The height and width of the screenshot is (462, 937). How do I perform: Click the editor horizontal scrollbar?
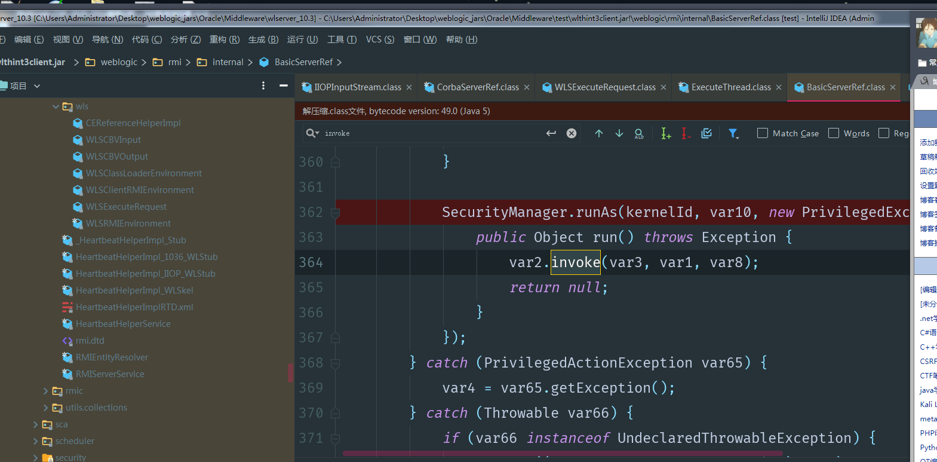click(563, 453)
